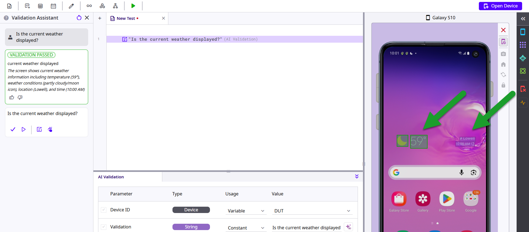
Task: Click the pencil edit icon in toolbar
Action: coord(71,6)
